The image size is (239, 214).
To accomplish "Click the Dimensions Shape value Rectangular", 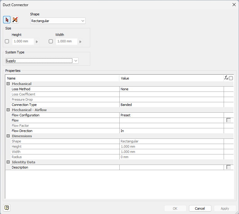I will click(x=172, y=141).
